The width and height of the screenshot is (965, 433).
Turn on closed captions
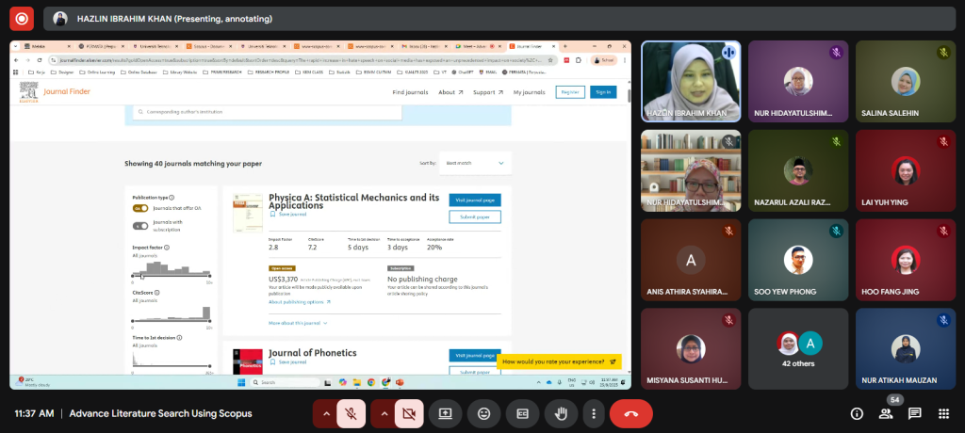[x=521, y=413]
